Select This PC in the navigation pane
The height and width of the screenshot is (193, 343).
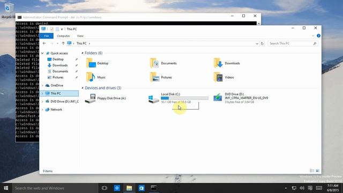[56, 93]
